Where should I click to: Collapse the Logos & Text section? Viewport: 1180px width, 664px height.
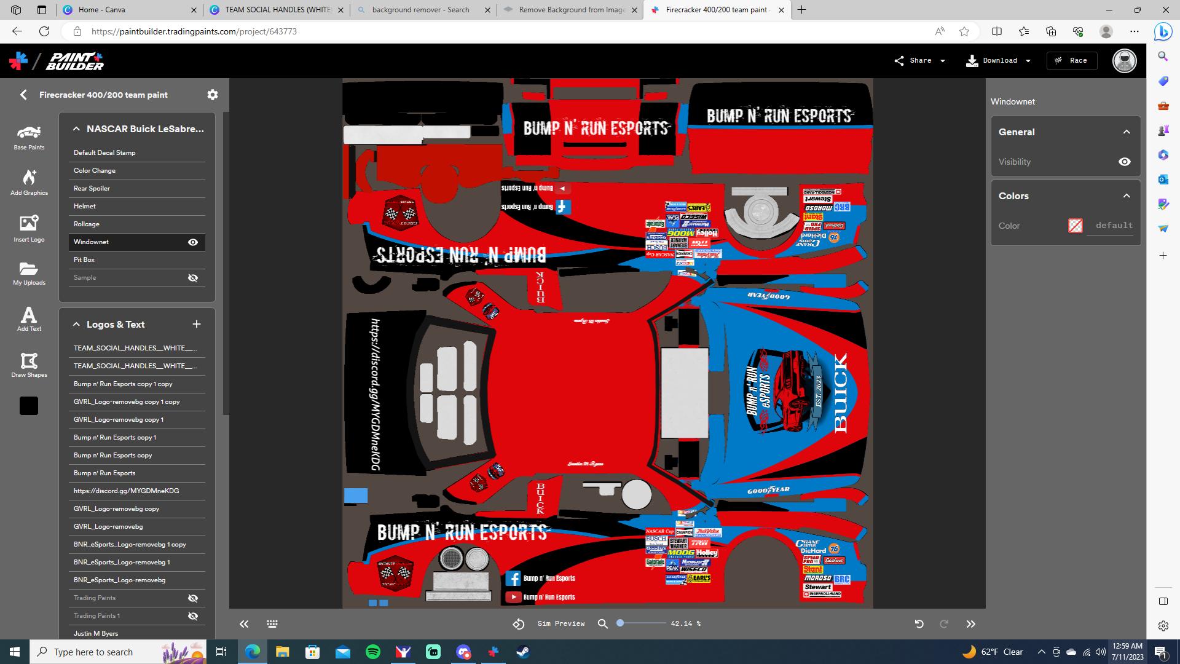76,324
